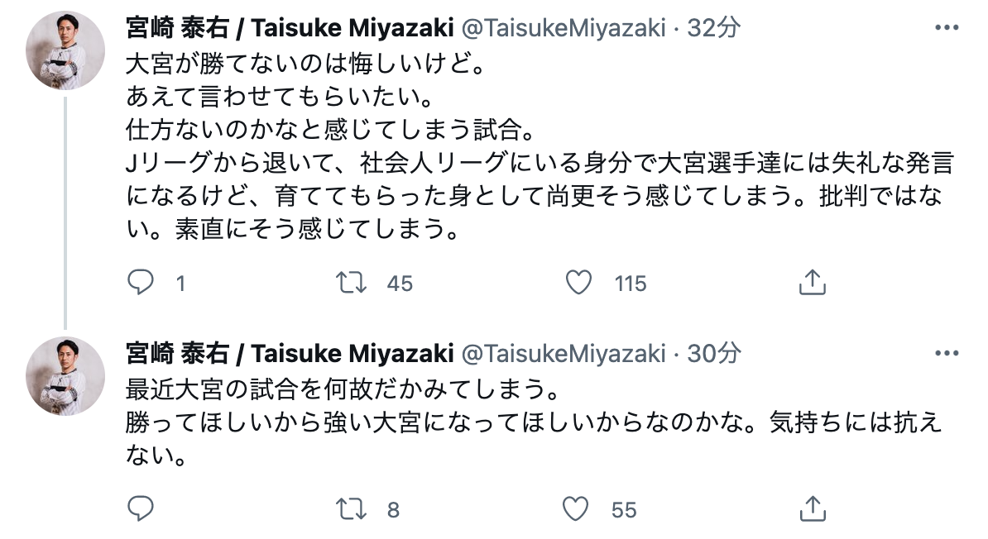The width and height of the screenshot is (988, 539).
Task: Open more options menu on first tweet
Action: pyautogui.click(x=946, y=27)
